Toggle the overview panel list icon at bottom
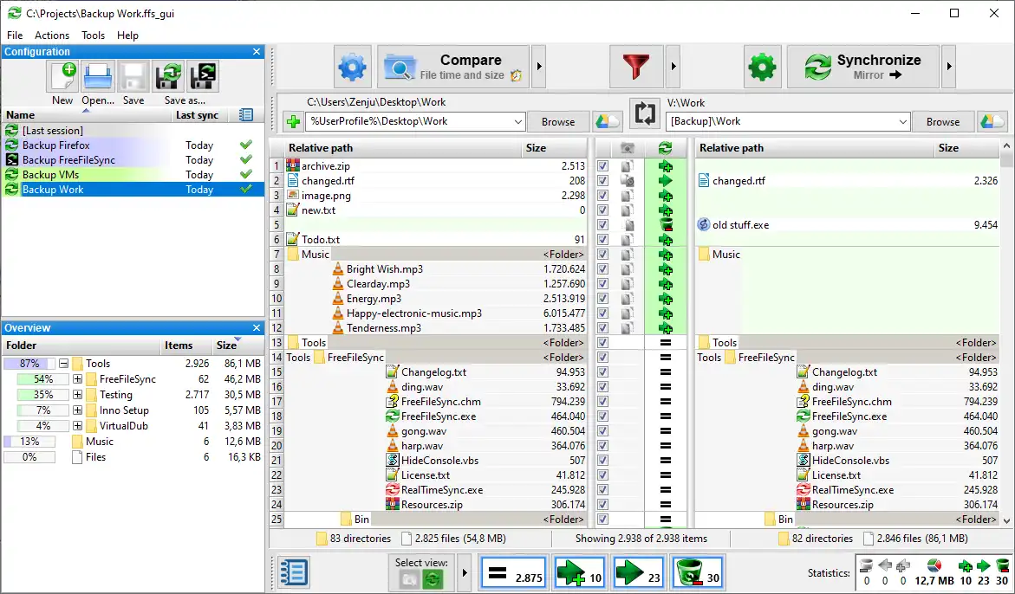This screenshot has height=594, width=1015. point(293,572)
